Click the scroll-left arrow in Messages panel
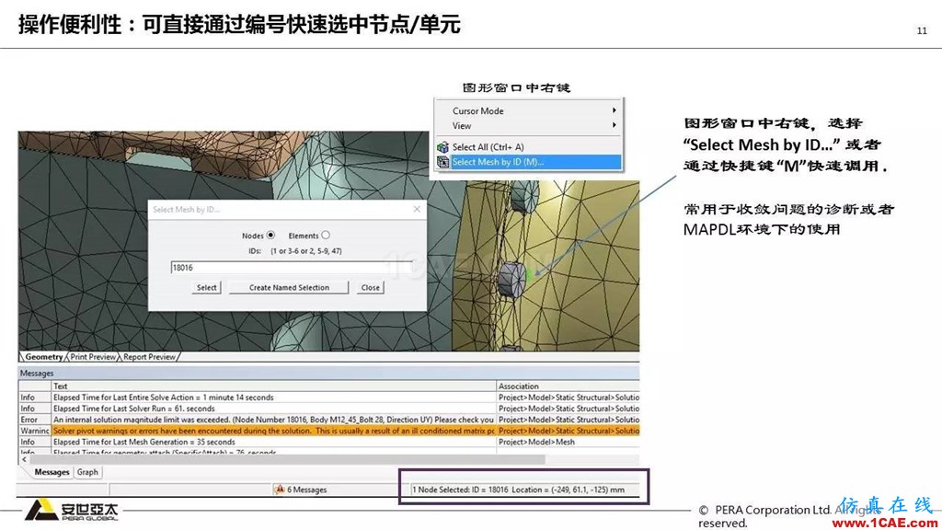 click(24, 460)
